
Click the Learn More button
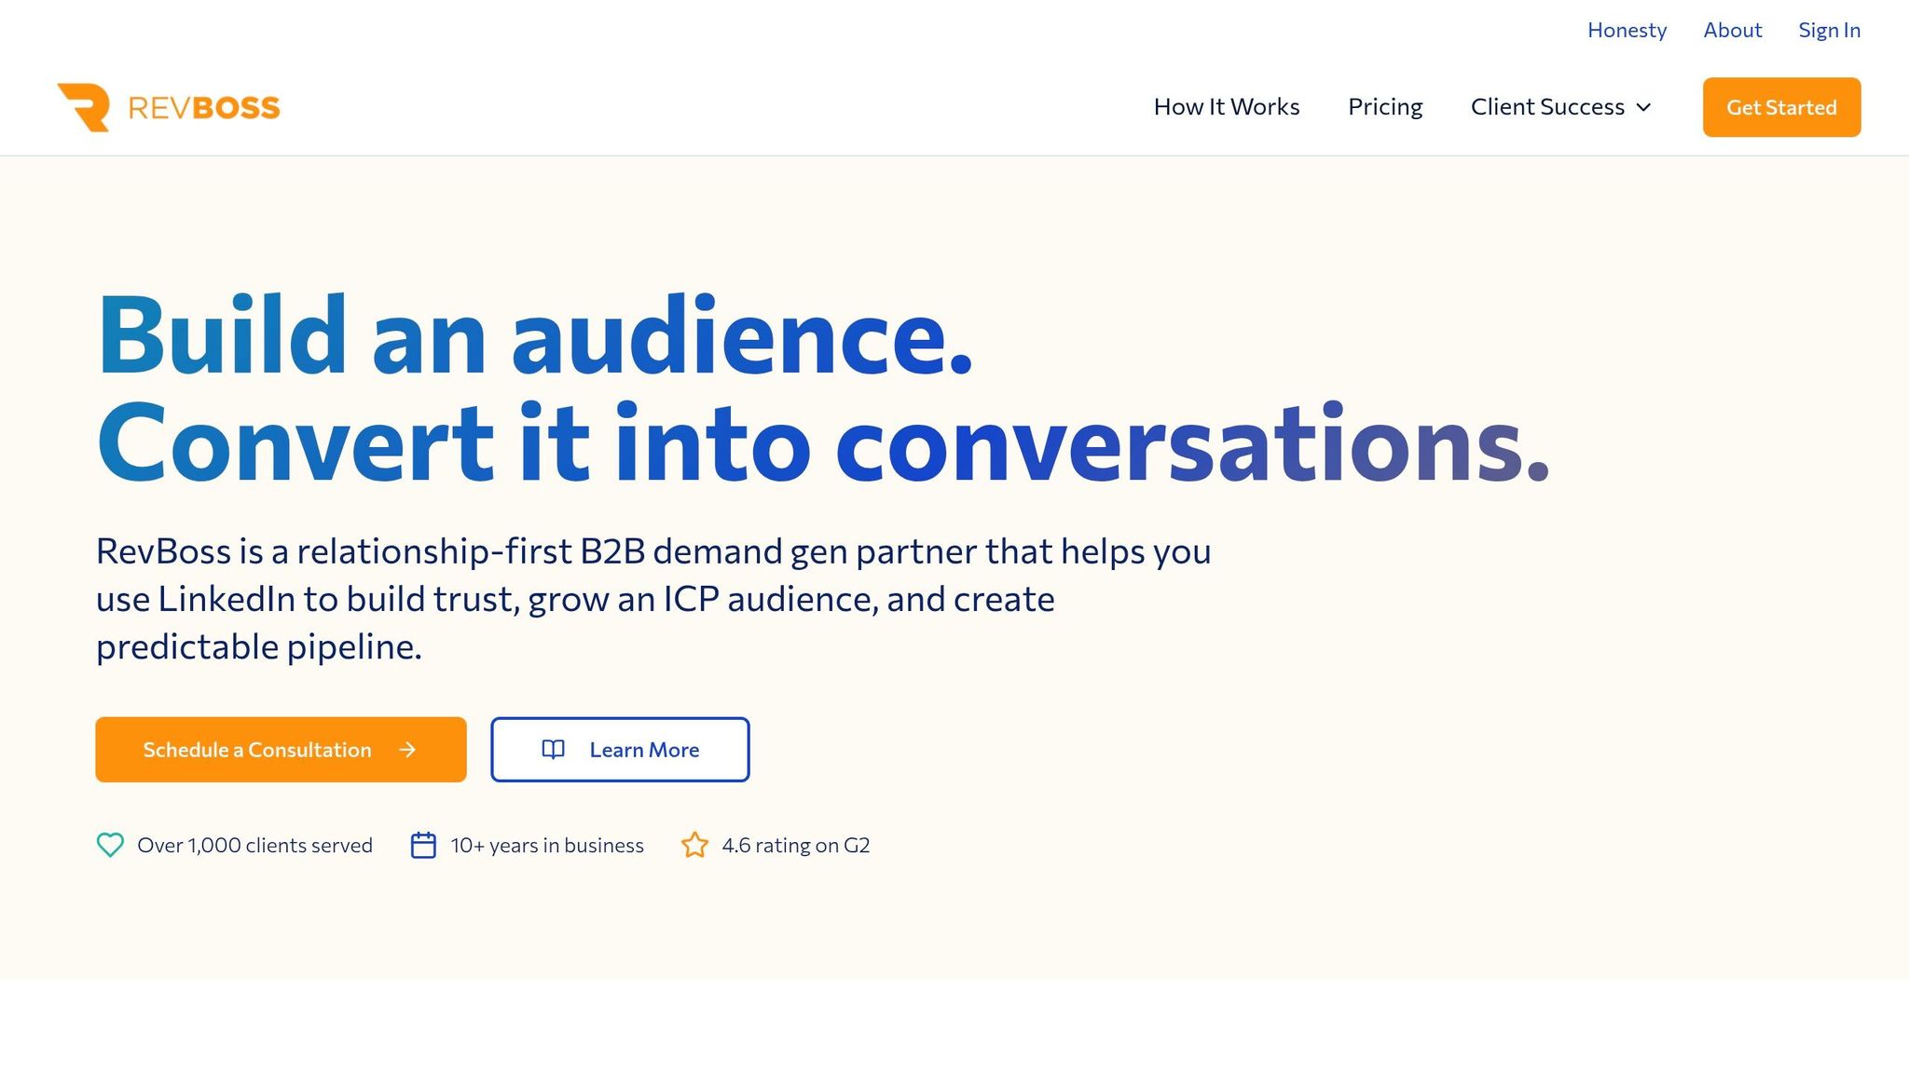[x=620, y=750]
